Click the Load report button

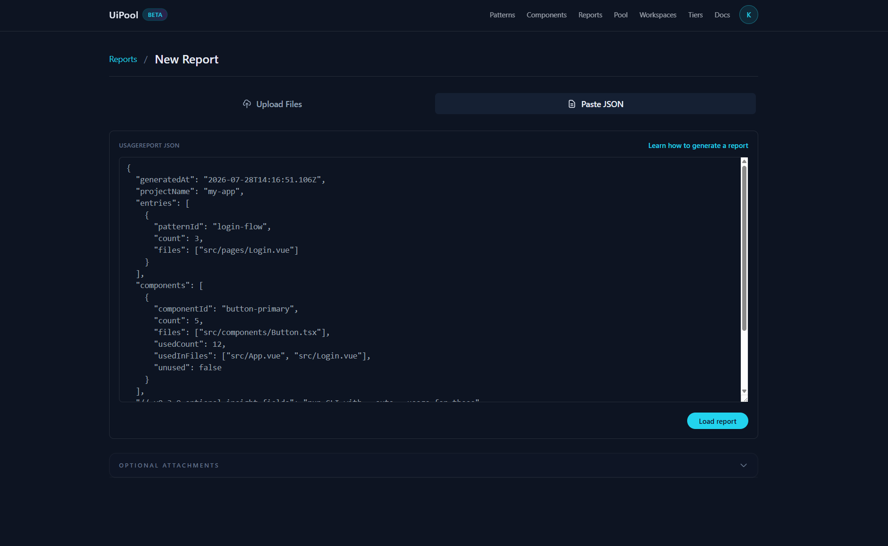click(x=717, y=421)
